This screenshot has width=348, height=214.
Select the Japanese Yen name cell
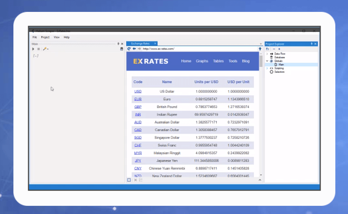167,160
